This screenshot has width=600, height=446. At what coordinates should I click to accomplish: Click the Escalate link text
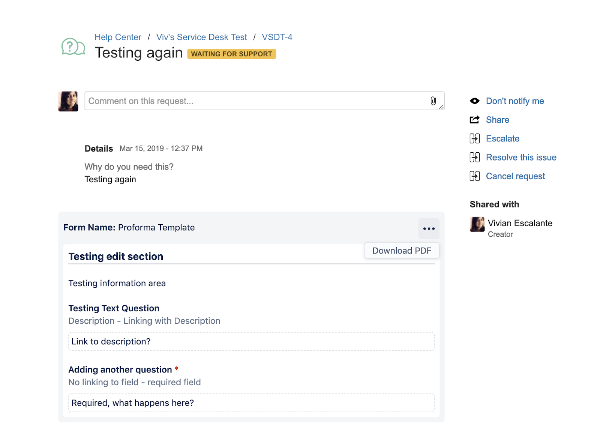[x=502, y=138]
